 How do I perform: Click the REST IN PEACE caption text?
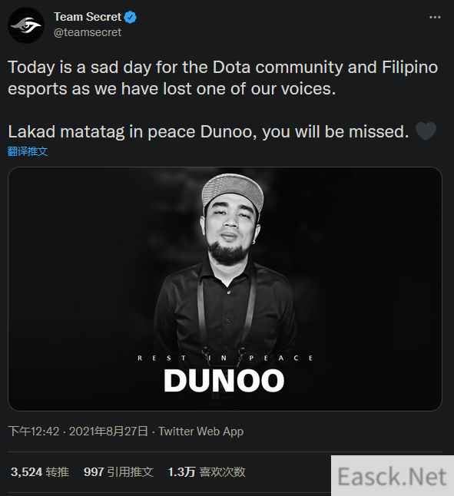pos(225,358)
